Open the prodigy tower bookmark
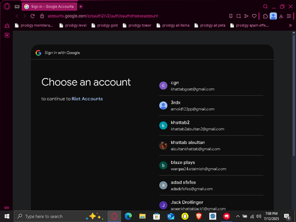 pyautogui.click(x=137, y=25)
